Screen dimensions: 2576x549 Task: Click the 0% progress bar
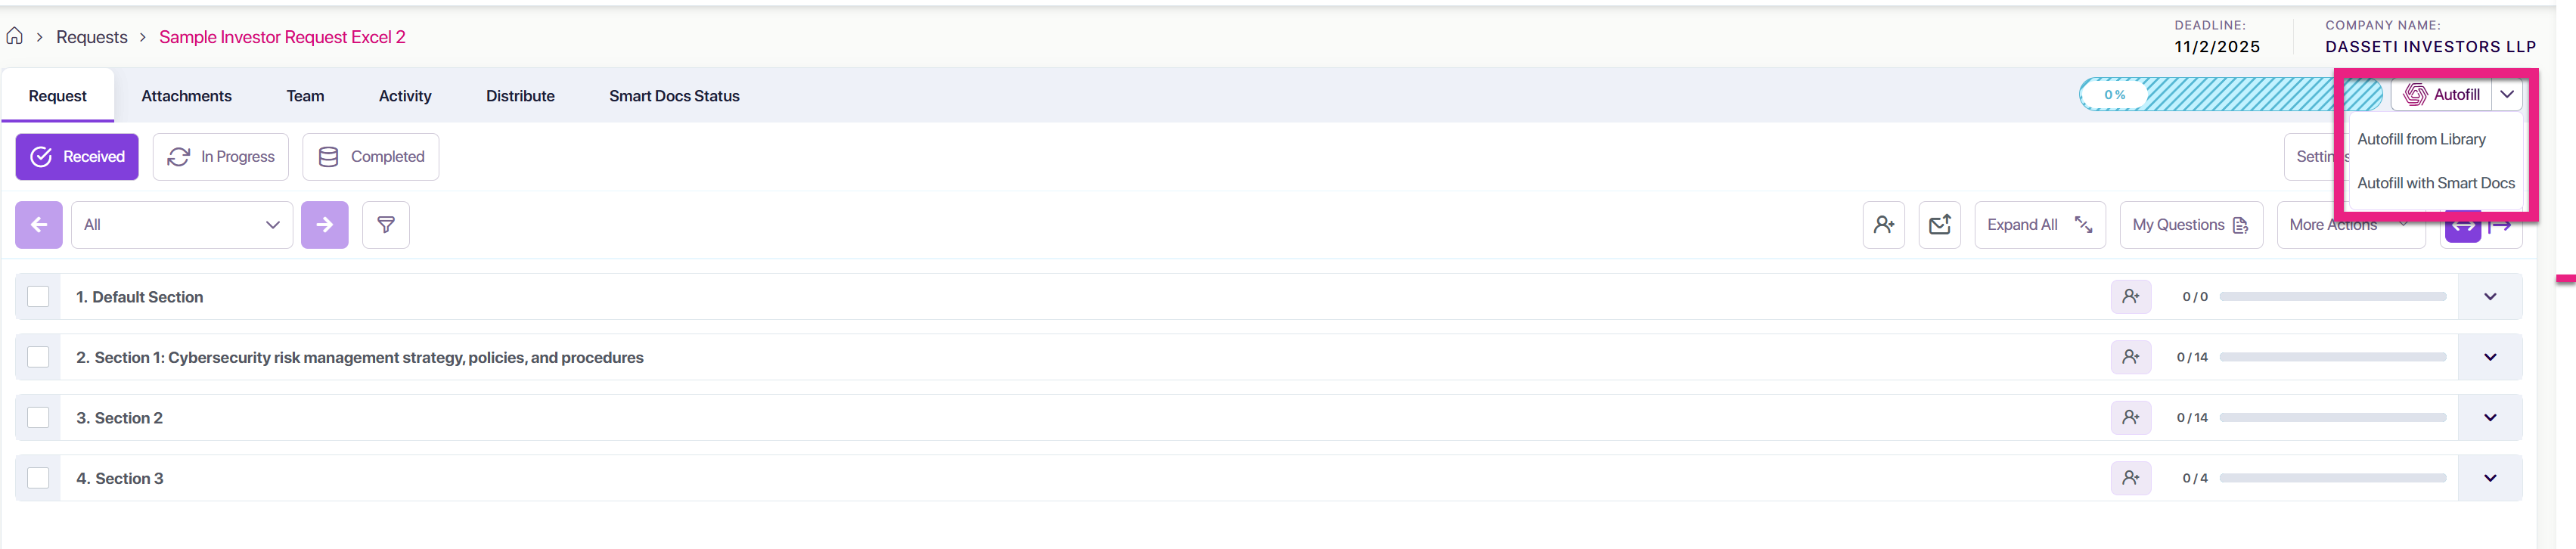[x=2230, y=95]
